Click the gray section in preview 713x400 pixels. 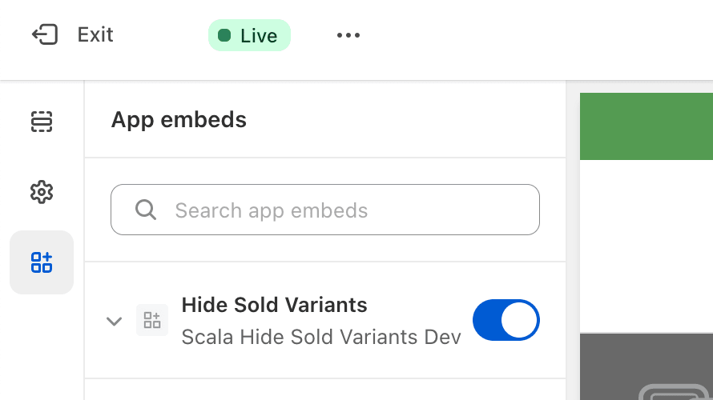click(x=647, y=366)
